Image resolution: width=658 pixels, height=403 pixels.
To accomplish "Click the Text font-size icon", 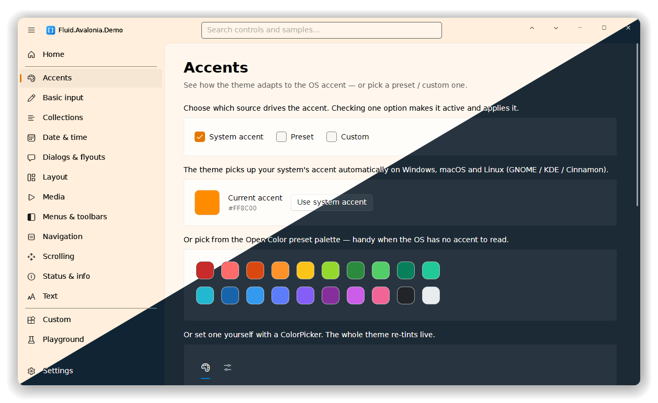I will click(x=31, y=296).
